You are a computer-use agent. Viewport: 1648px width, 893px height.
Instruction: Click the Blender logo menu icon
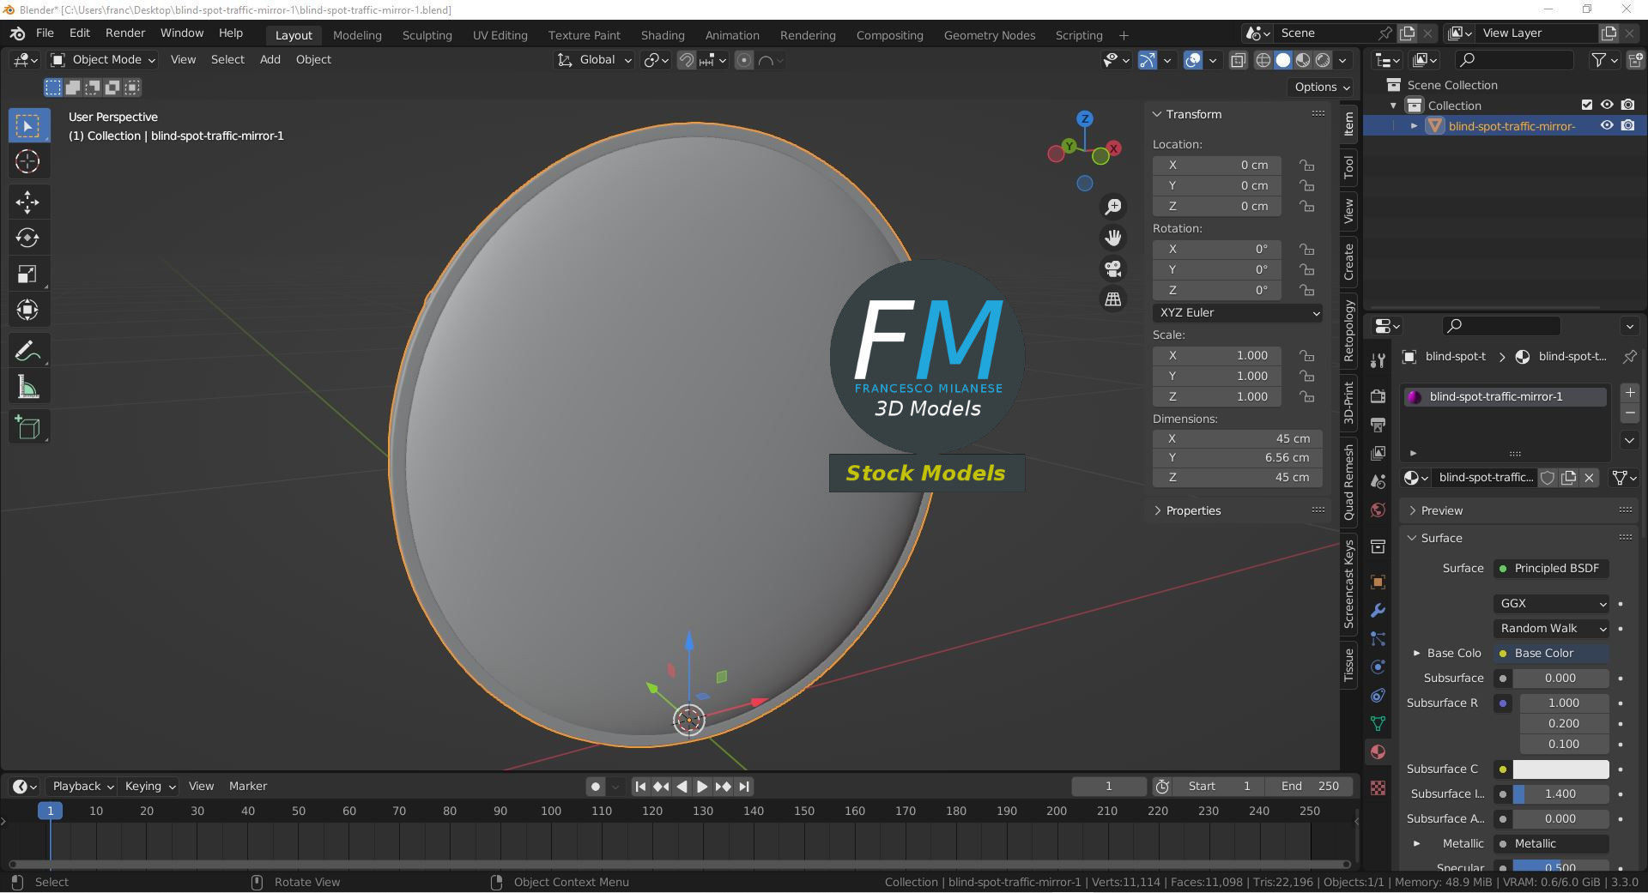tap(17, 33)
